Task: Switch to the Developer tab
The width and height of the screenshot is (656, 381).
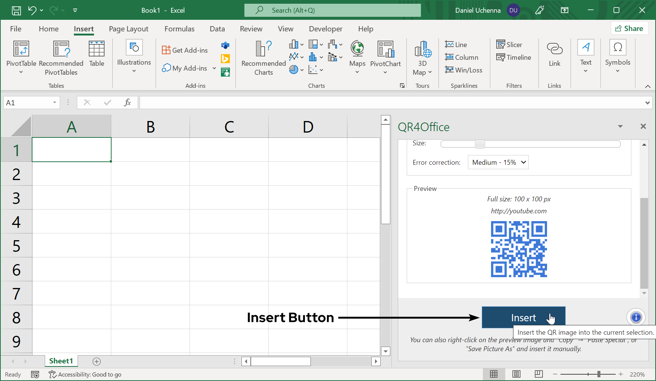Action: point(325,29)
